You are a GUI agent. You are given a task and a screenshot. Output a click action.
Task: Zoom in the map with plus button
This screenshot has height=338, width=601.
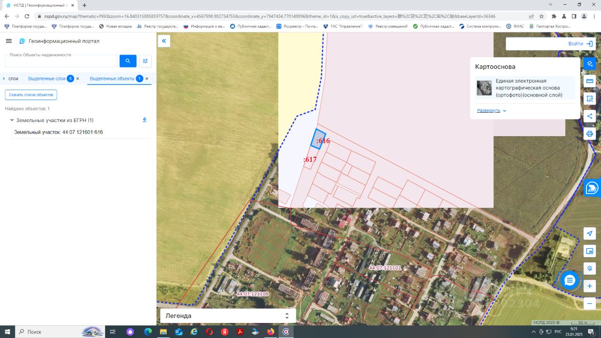click(x=590, y=286)
